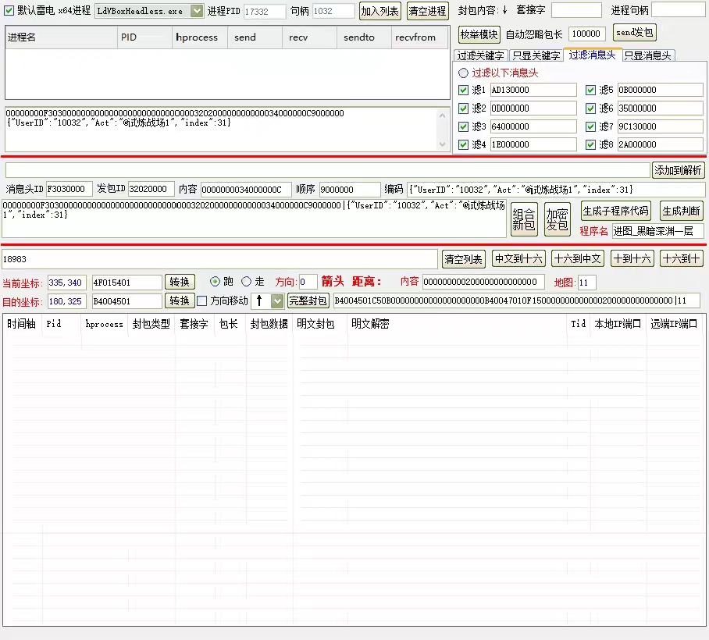Enable the 方向移动 checkbox
Image resolution: width=709 pixels, height=640 pixels.
202,300
